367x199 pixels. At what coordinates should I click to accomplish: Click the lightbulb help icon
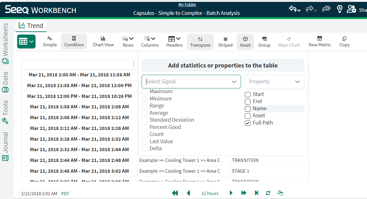tap(339, 9)
